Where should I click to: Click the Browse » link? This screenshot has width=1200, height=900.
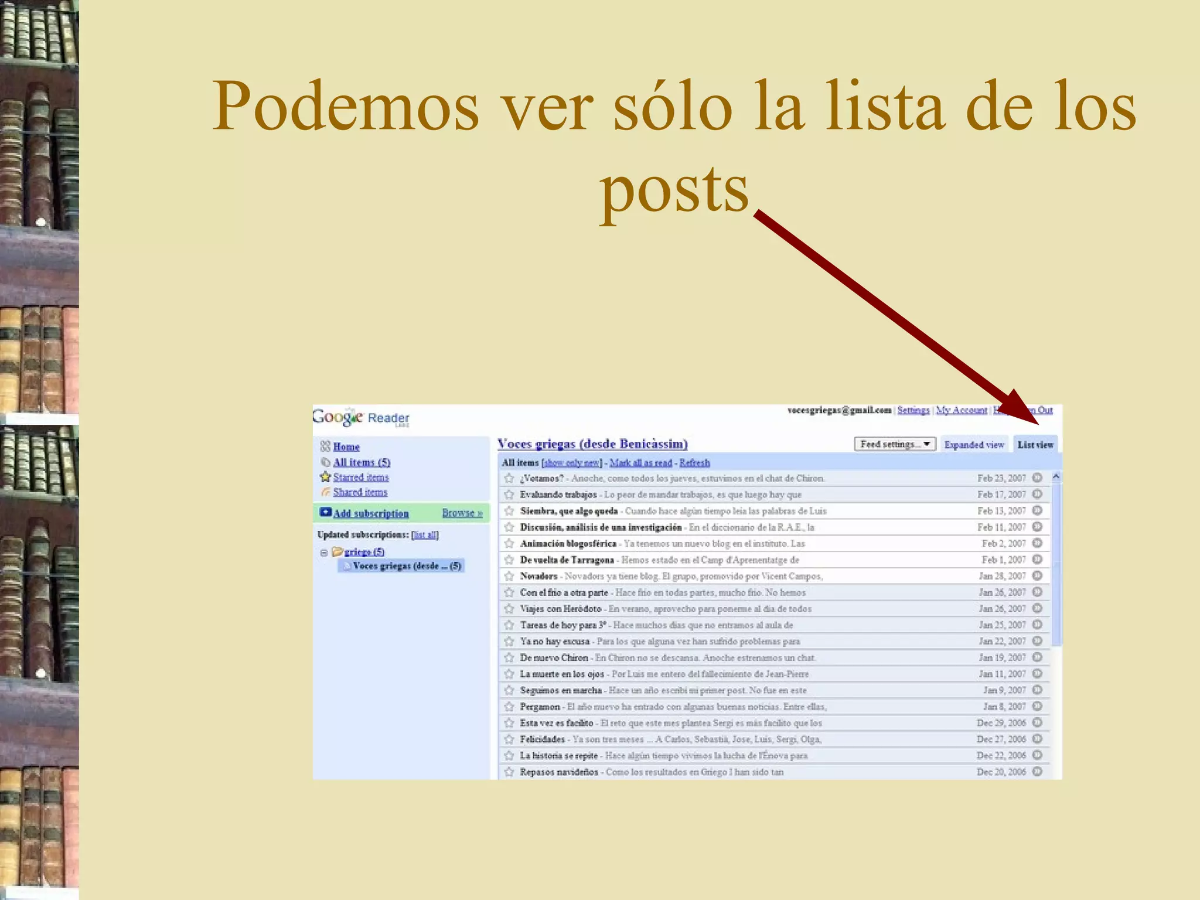(462, 513)
